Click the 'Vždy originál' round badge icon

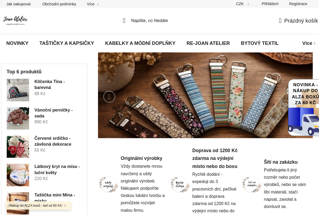tap(108, 184)
